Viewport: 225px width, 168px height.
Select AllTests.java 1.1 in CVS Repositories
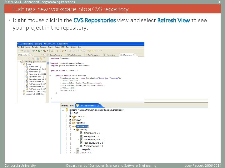(90, 133)
